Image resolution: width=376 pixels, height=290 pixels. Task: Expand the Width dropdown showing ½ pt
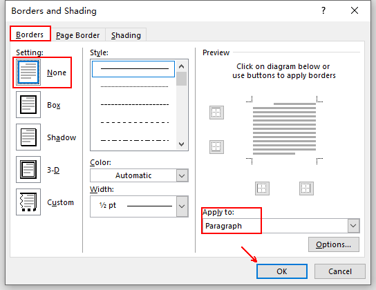tap(139, 206)
